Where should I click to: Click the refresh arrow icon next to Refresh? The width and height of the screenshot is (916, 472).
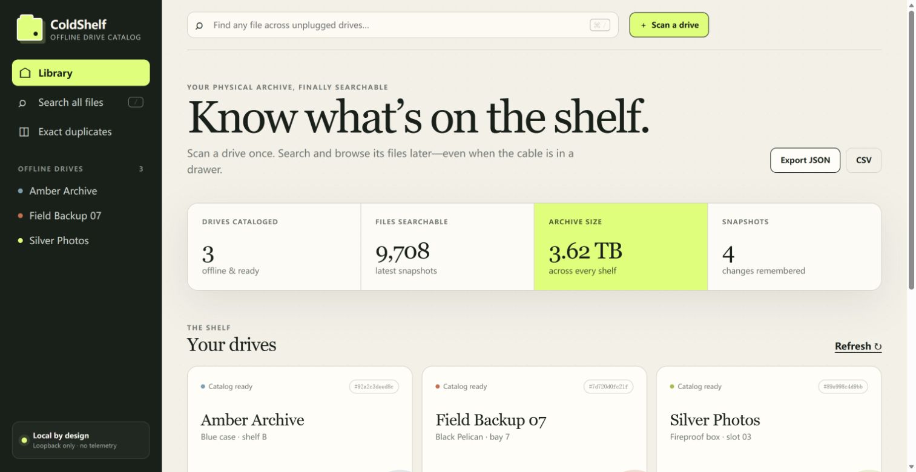pyautogui.click(x=878, y=347)
